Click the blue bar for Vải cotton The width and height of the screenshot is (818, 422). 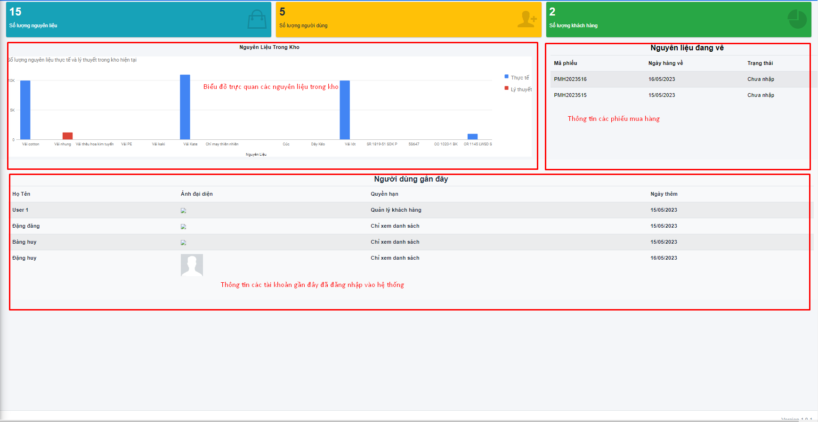pos(25,110)
